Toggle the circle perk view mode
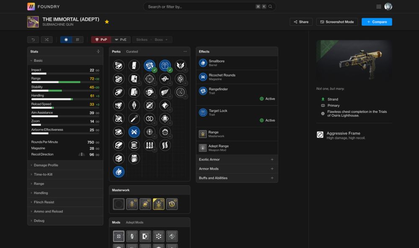The width and height of the screenshot is (419, 248). click(66, 40)
